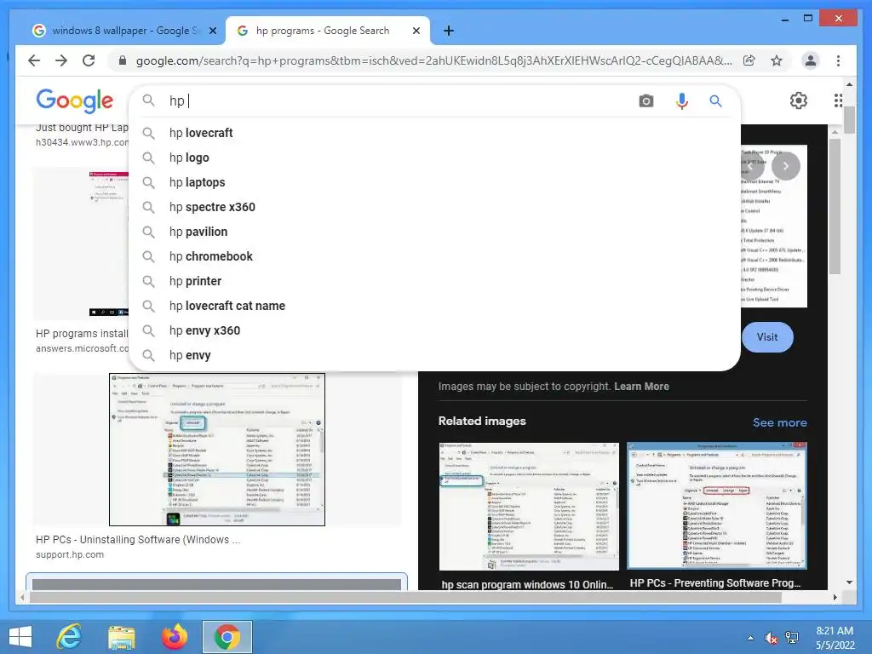Start voice search with microphone
This screenshot has height=654, width=872.
[x=682, y=100]
